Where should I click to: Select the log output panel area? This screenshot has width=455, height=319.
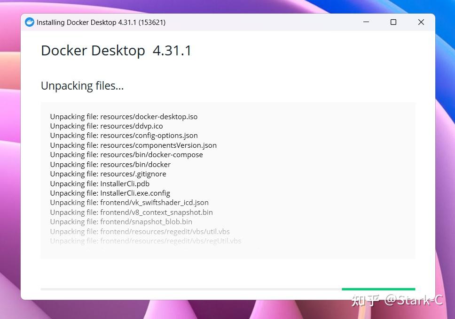(x=227, y=180)
